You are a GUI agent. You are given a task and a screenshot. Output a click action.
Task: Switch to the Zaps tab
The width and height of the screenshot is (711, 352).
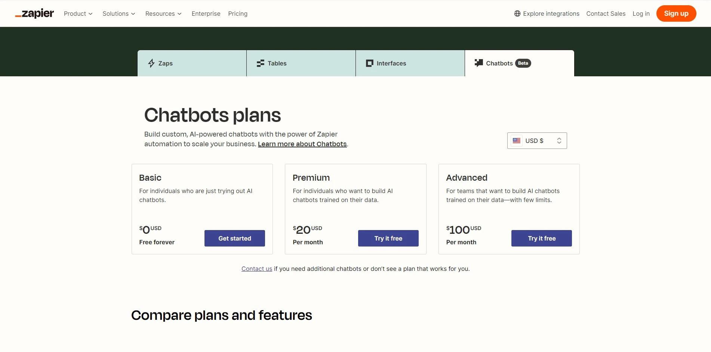pos(192,63)
